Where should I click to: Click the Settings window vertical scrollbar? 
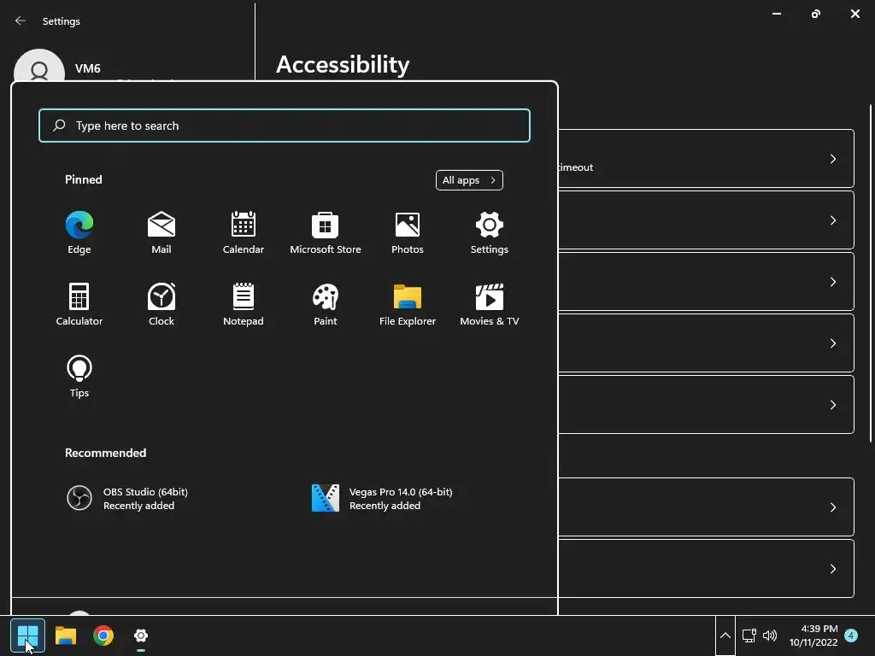click(x=871, y=273)
